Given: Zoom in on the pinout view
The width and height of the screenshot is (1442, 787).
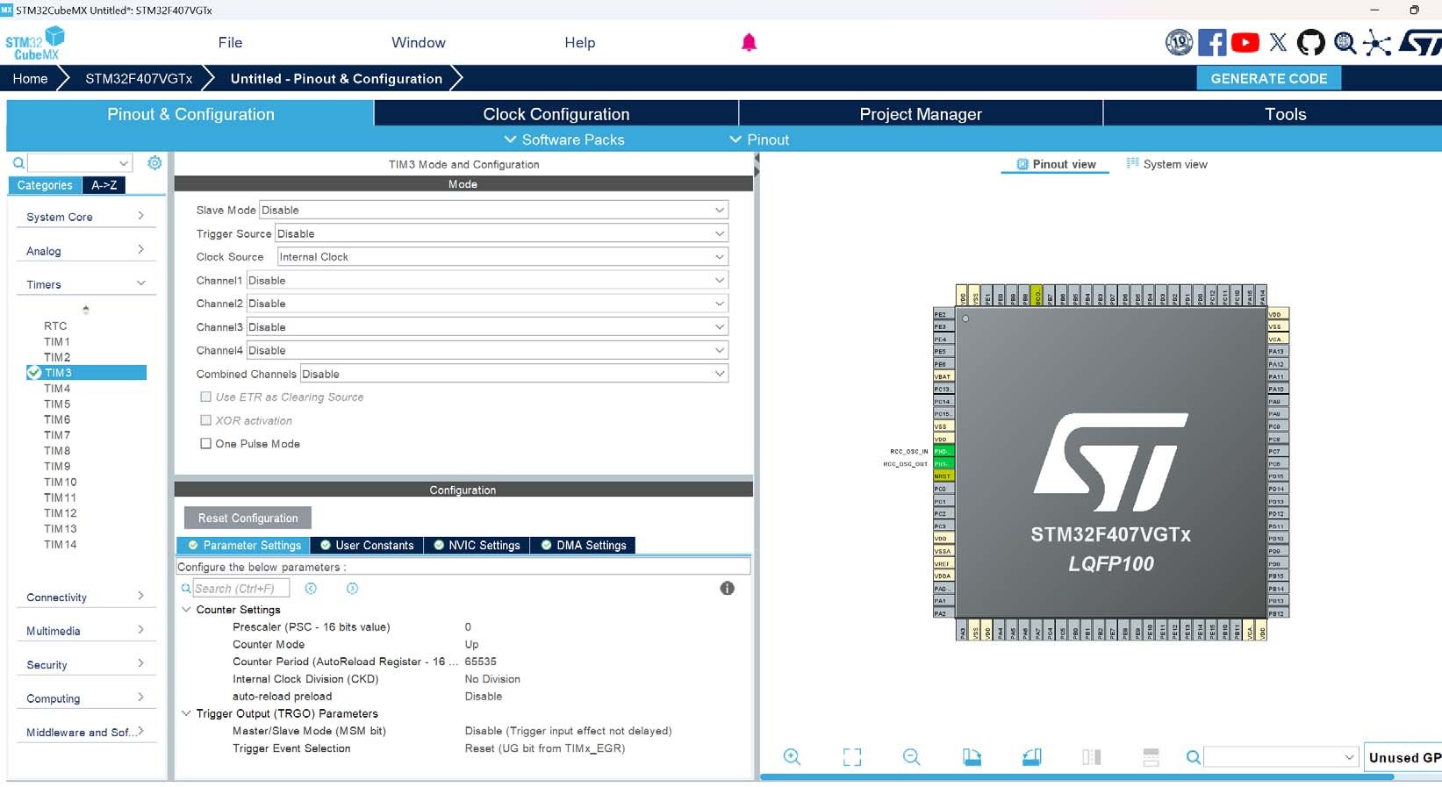Looking at the screenshot, I should point(792,756).
